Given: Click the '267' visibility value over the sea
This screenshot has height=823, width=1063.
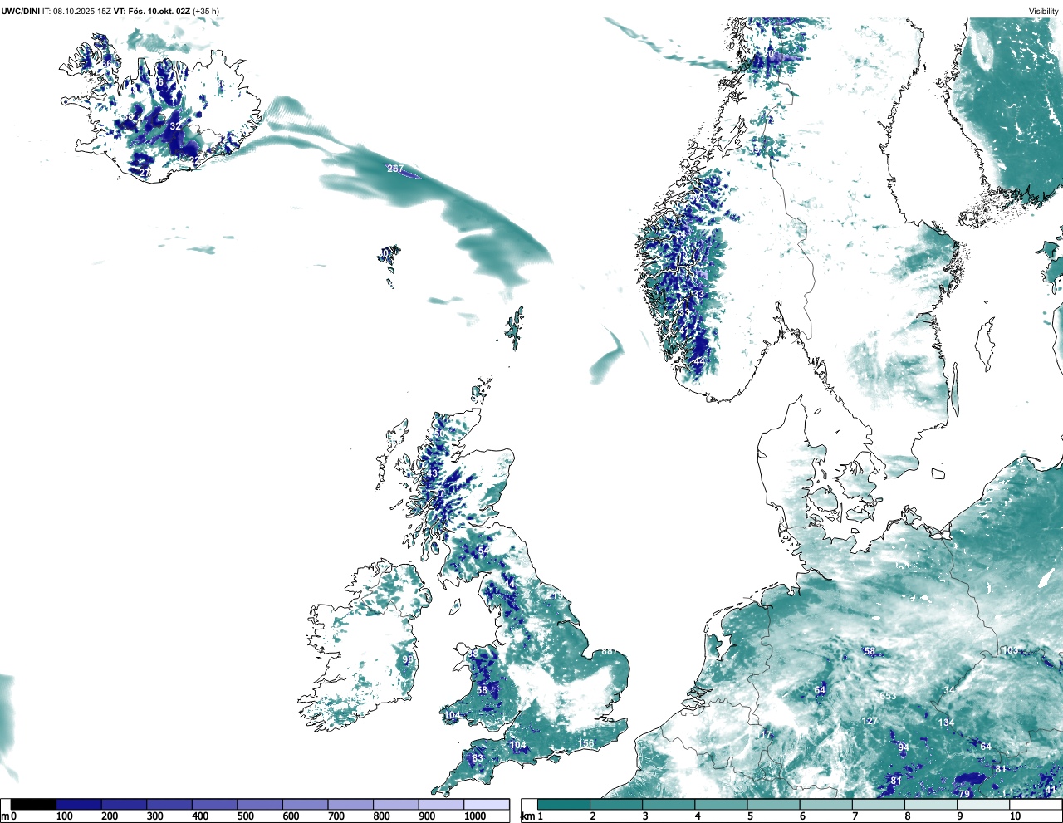Looking at the screenshot, I should pyautogui.click(x=395, y=169).
